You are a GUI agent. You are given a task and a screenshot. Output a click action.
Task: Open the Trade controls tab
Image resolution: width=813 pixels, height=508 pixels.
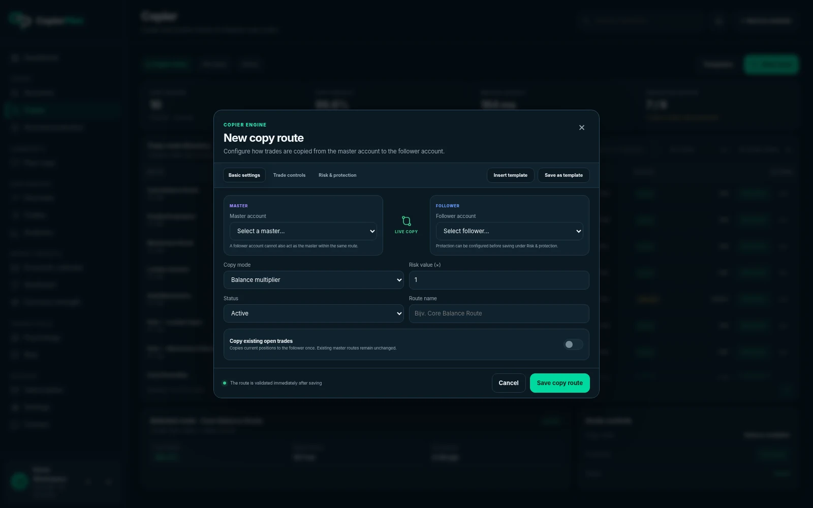click(289, 175)
